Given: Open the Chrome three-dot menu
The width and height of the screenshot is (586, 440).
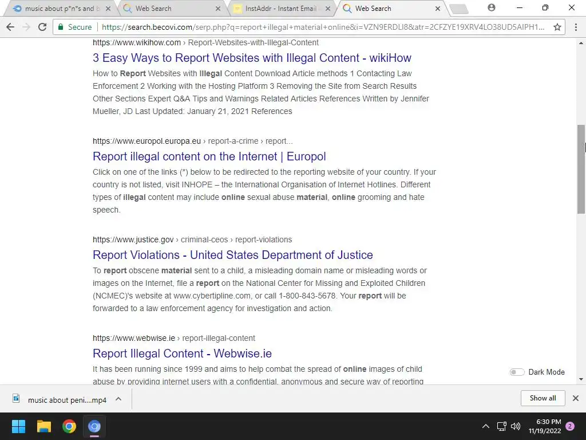Looking at the screenshot, I should click(576, 27).
